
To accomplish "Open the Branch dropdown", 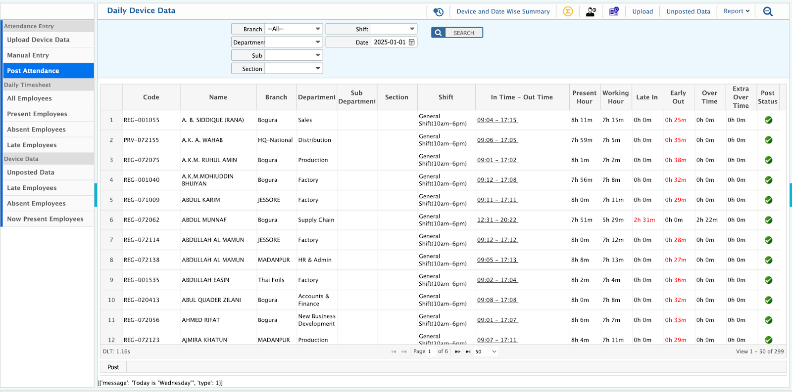I will tap(294, 29).
